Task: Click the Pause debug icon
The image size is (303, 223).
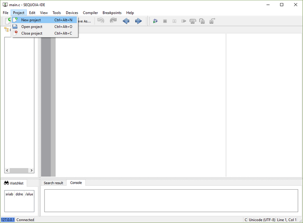Action: [174, 21]
